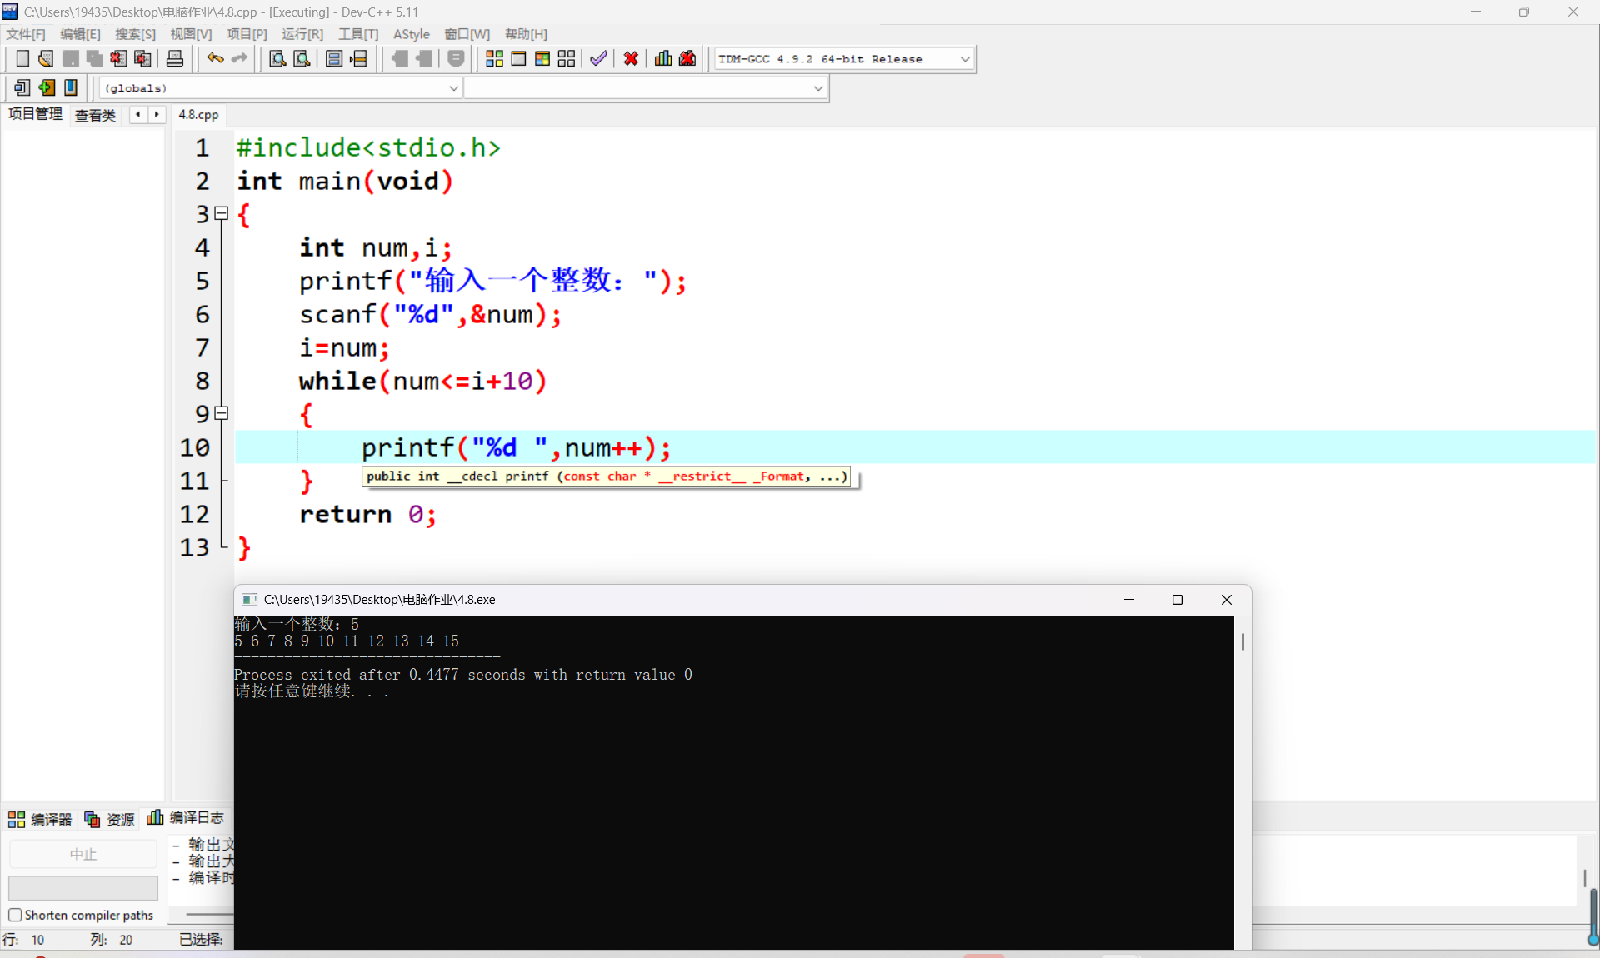Viewport: 1600px width, 958px height.
Task: Click the Compile icon with four squares
Action: [x=494, y=59]
